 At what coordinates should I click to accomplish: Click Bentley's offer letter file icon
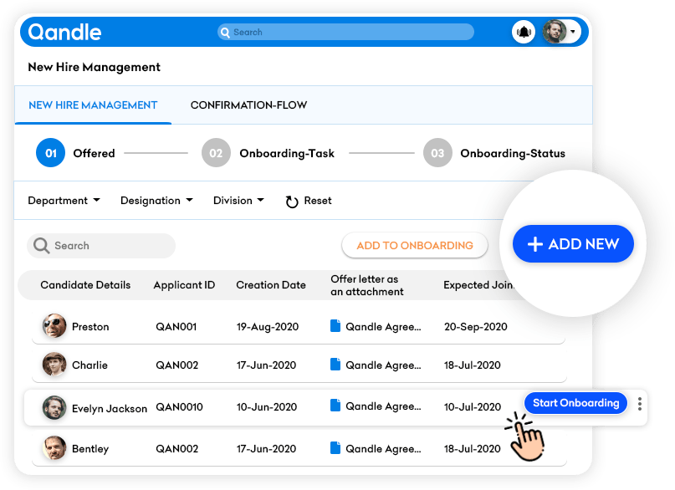click(335, 448)
